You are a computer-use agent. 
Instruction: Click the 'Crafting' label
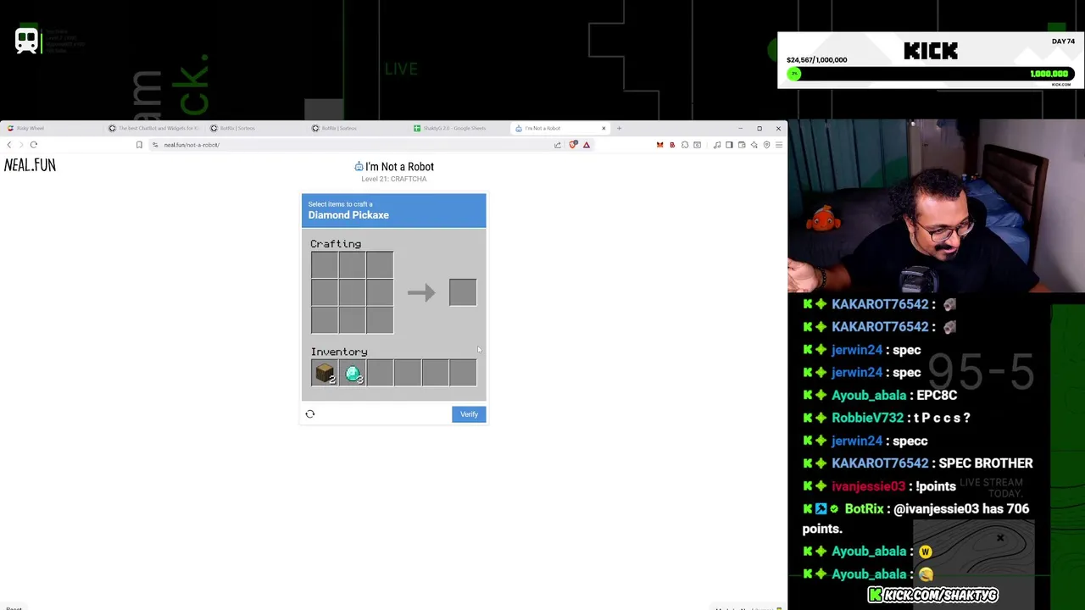pyautogui.click(x=336, y=244)
